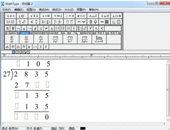Insert the x double-dot expression
This screenshot has width=170, height=130.
coord(41,47)
